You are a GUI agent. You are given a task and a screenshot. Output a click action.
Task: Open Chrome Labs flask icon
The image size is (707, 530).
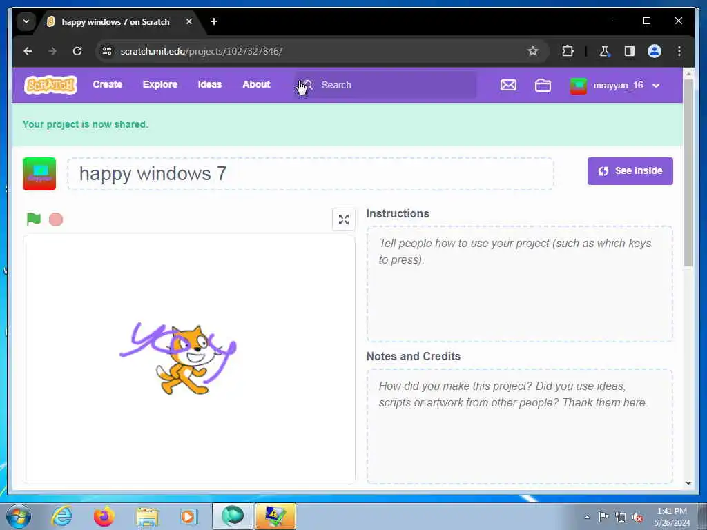click(x=604, y=51)
